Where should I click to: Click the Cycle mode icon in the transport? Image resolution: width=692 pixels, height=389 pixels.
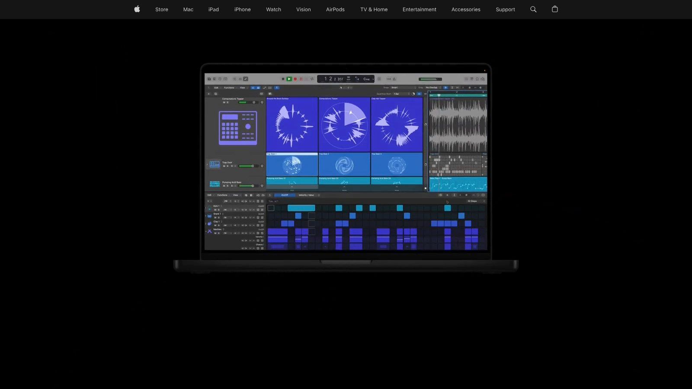[x=312, y=79]
